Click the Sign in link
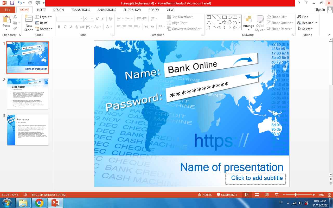Image resolution: width=333 pixels, height=208 pixels. pyautogui.click(x=320, y=10)
